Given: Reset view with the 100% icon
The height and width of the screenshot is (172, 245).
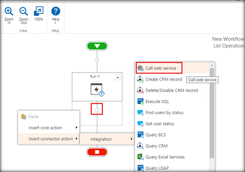Looking at the screenshot, I should coord(38,11).
